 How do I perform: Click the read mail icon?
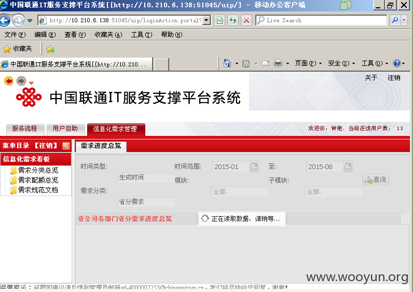pos(266,63)
